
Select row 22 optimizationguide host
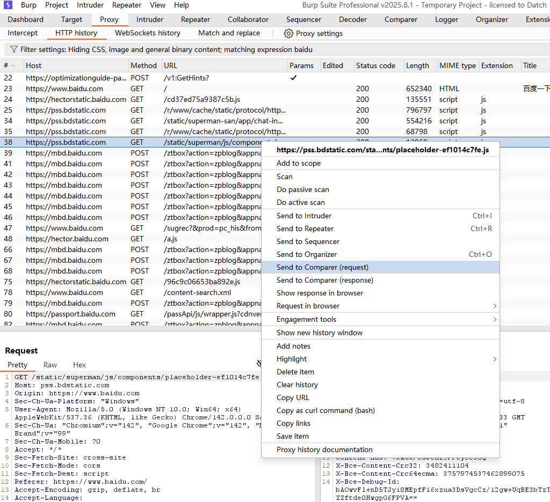coord(275,78)
